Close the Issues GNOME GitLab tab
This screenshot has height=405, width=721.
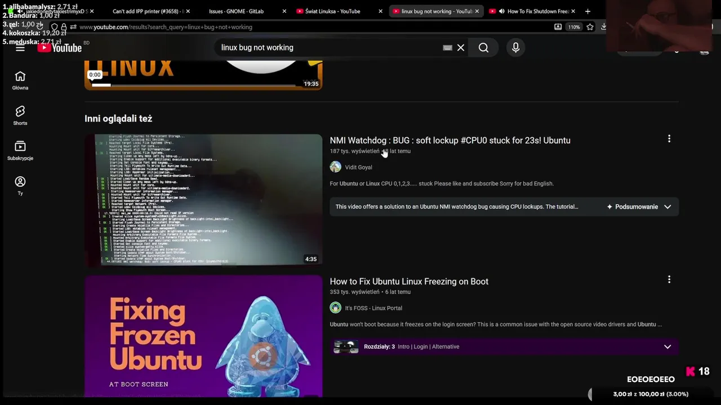click(284, 11)
